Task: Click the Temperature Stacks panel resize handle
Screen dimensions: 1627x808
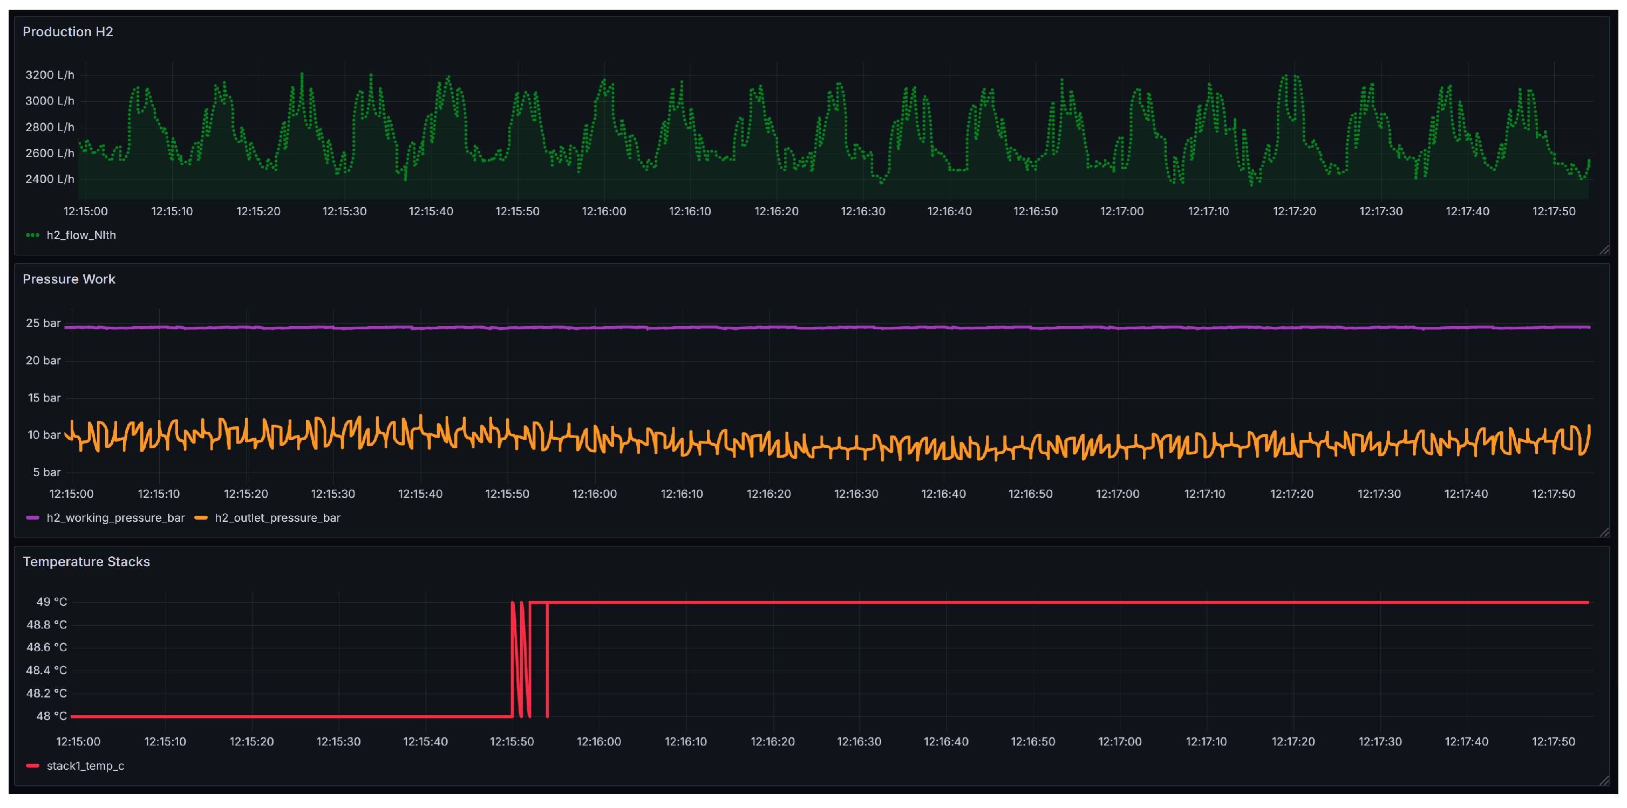Action: click(1604, 781)
